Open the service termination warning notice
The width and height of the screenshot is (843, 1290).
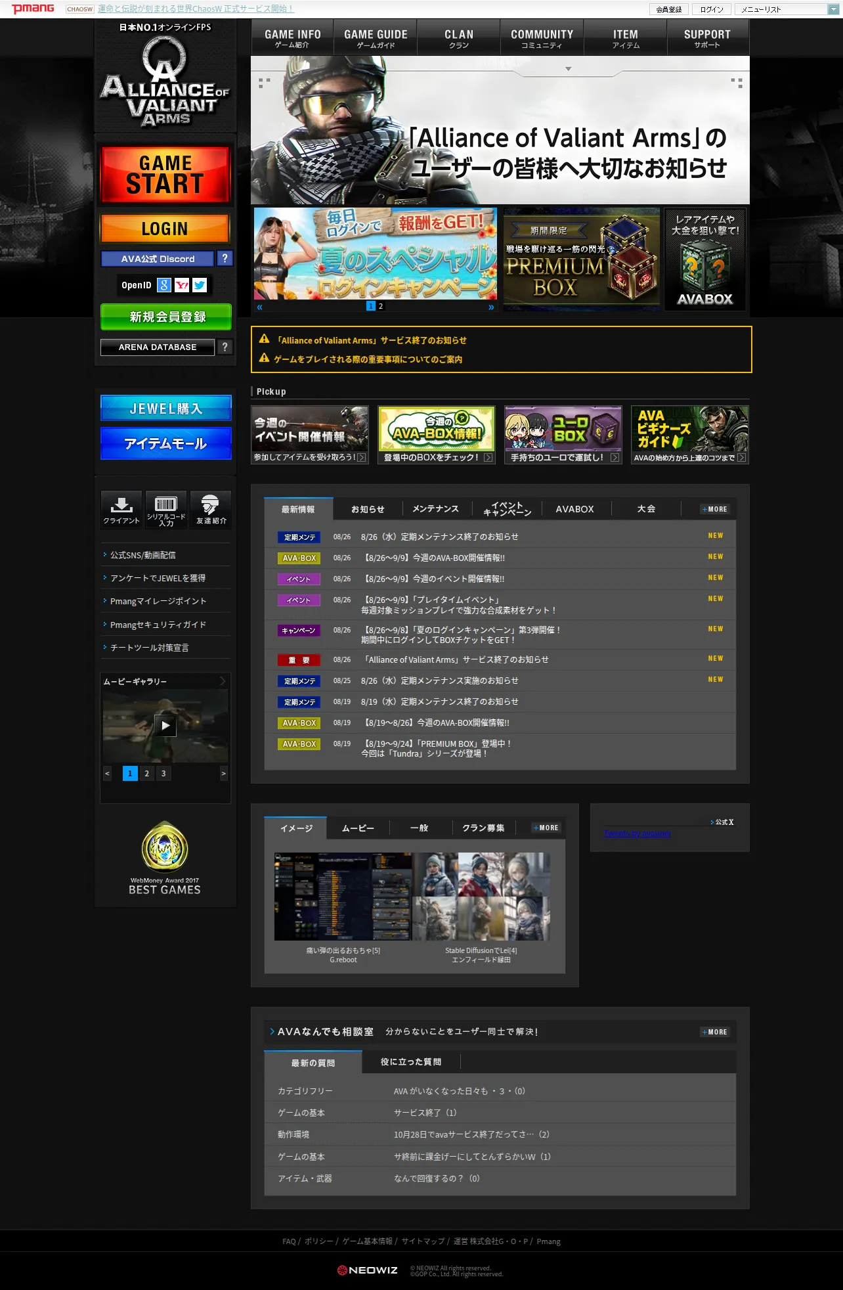point(371,340)
